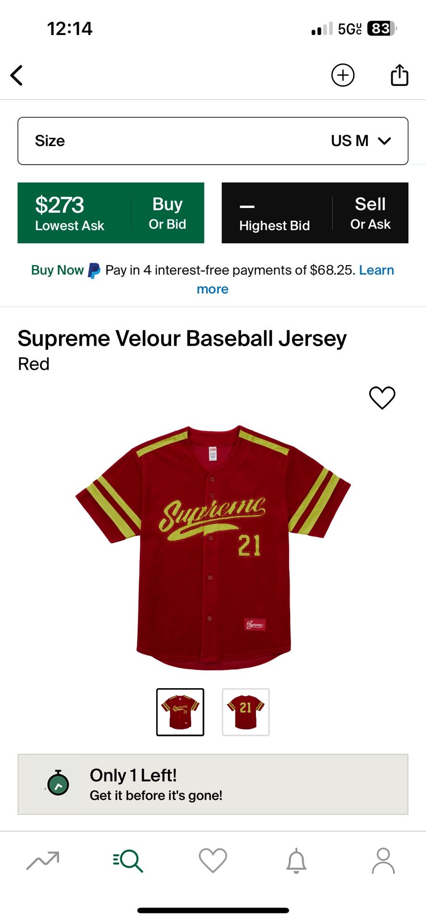This screenshot has height=922, width=426.
Task: Tap the Only 1 Left banner
Action: (x=213, y=784)
